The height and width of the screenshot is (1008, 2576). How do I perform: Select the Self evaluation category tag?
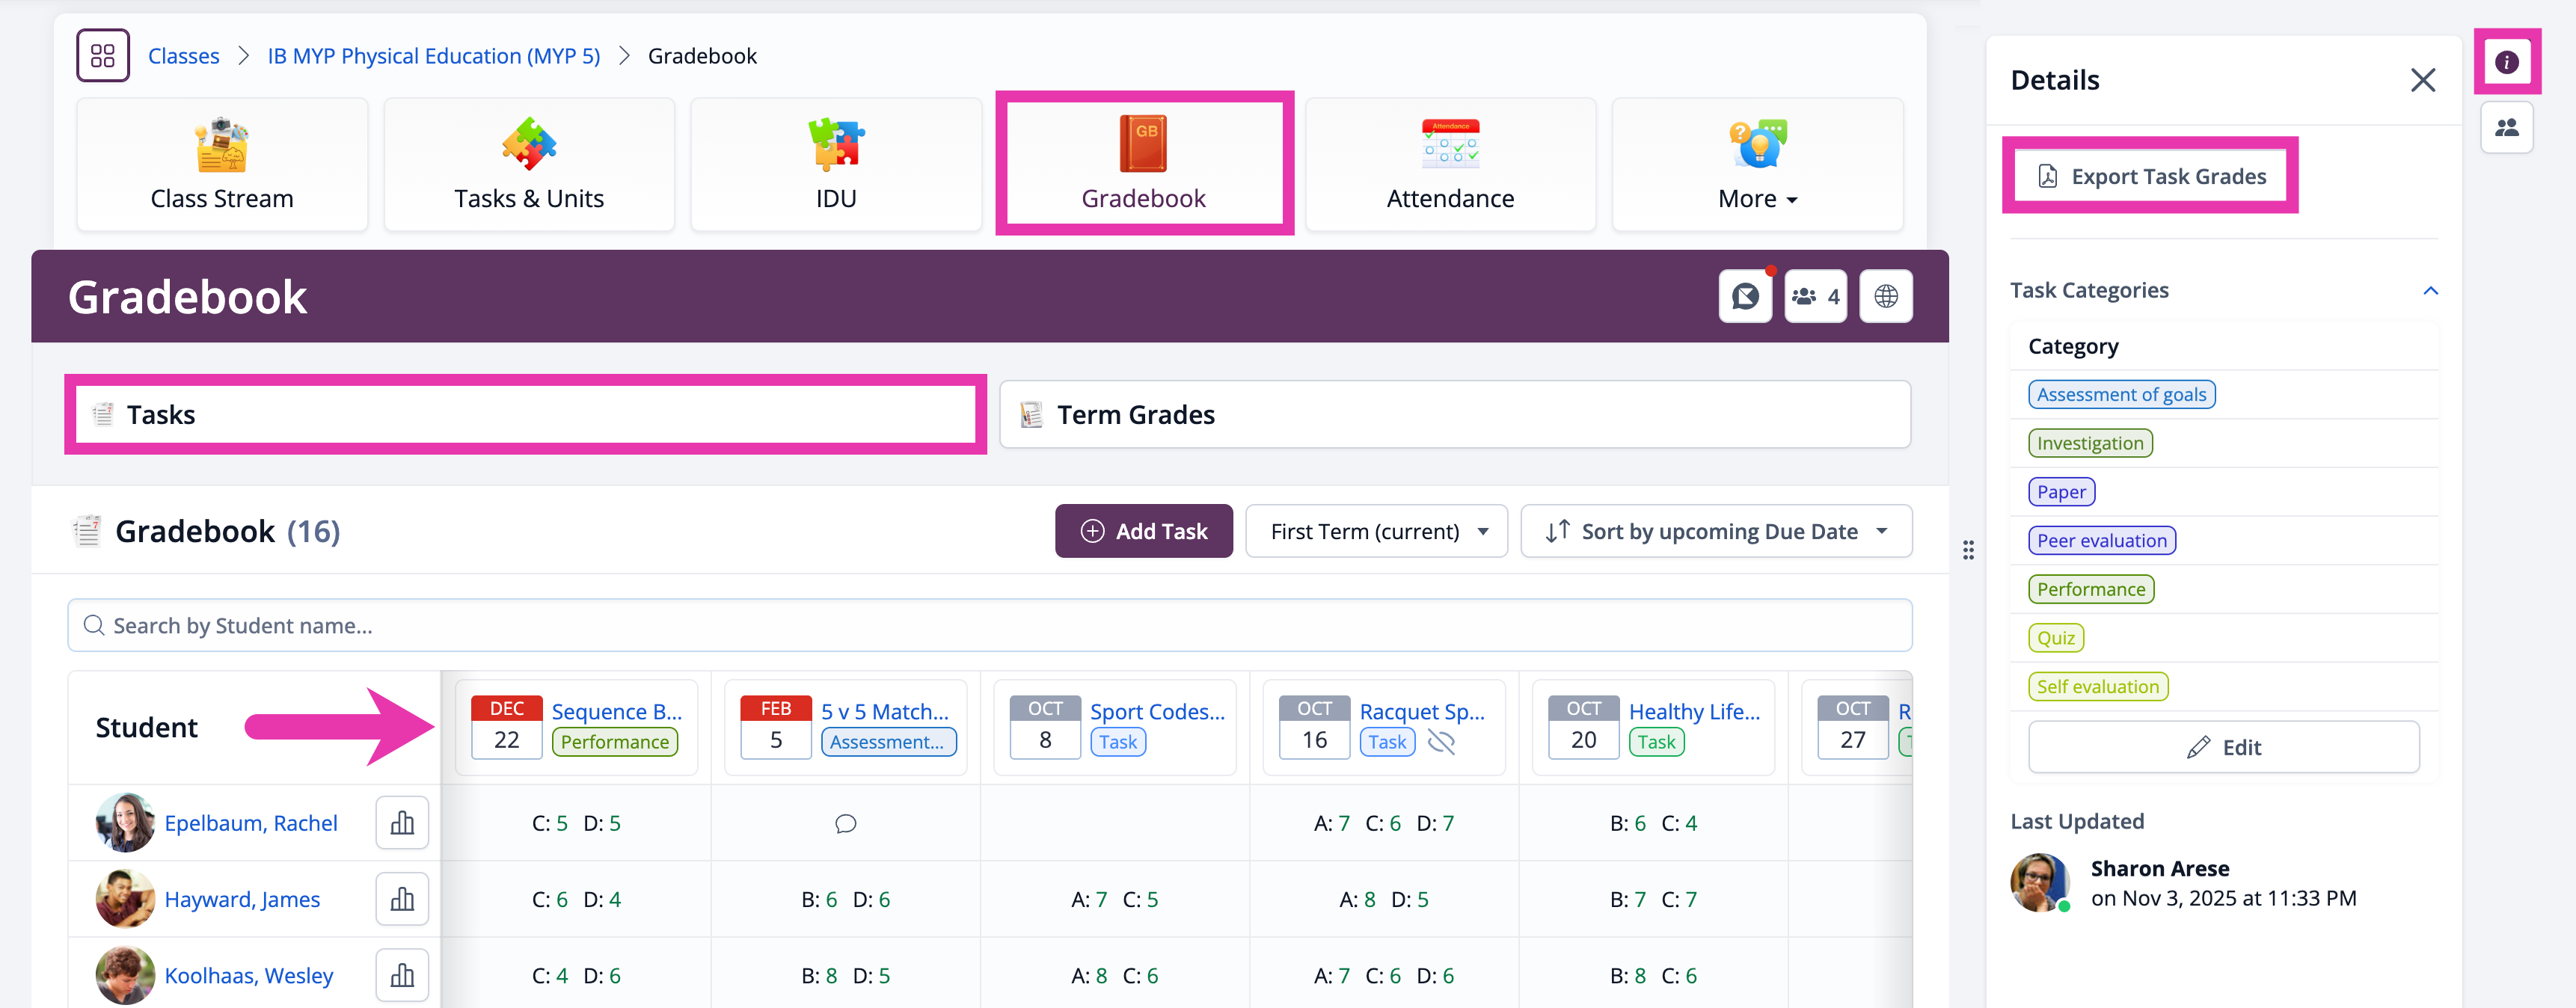coord(2098,687)
